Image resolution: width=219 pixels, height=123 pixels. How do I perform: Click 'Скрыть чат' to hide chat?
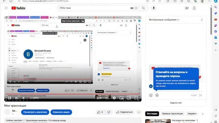coord(176,103)
